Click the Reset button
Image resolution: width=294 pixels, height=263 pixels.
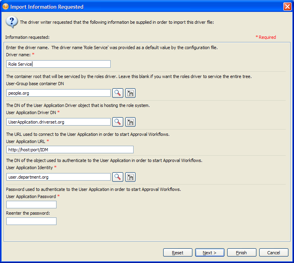point(177,253)
